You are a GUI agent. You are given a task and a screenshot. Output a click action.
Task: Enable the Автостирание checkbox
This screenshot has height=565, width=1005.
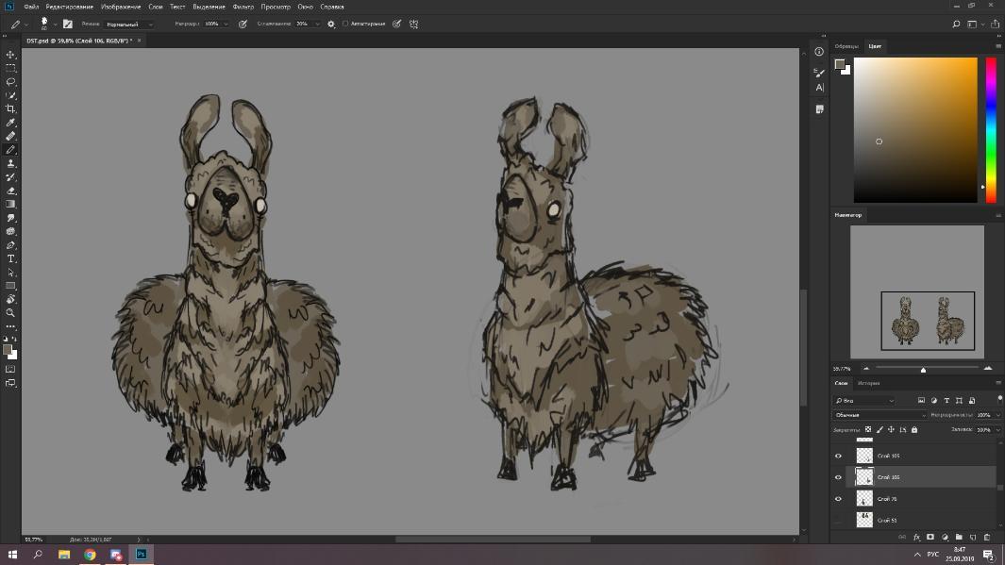coord(345,24)
